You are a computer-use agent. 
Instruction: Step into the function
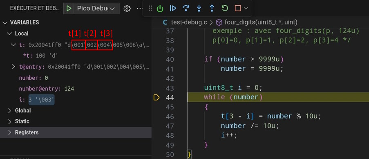pos(199,9)
